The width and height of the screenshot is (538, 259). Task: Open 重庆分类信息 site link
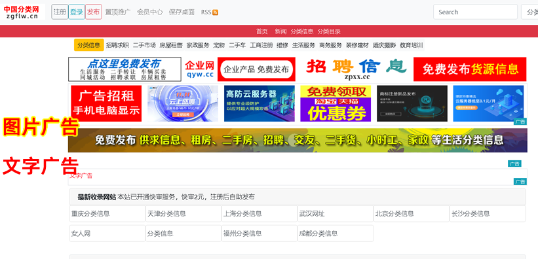tap(90, 214)
